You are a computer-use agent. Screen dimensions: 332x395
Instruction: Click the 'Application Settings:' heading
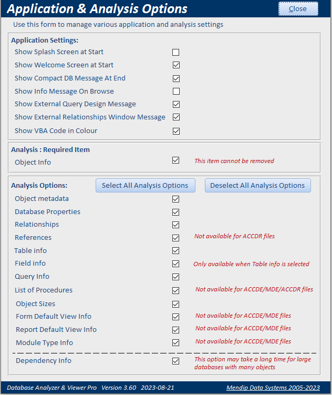(45, 40)
